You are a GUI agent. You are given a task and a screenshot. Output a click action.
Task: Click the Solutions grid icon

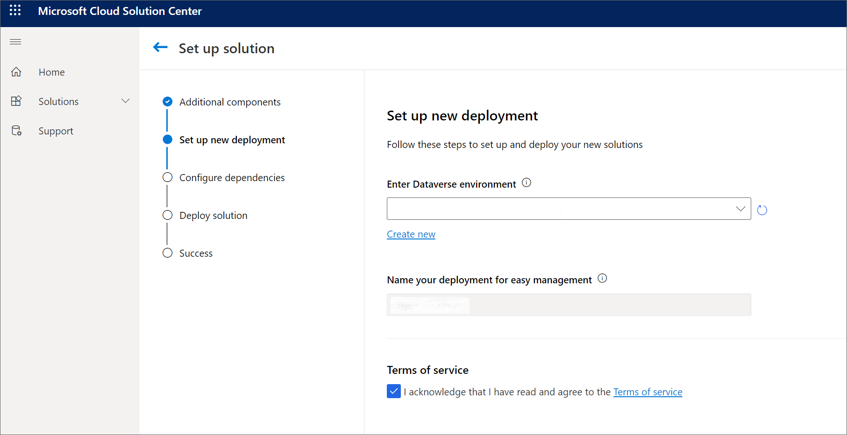tap(16, 101)
